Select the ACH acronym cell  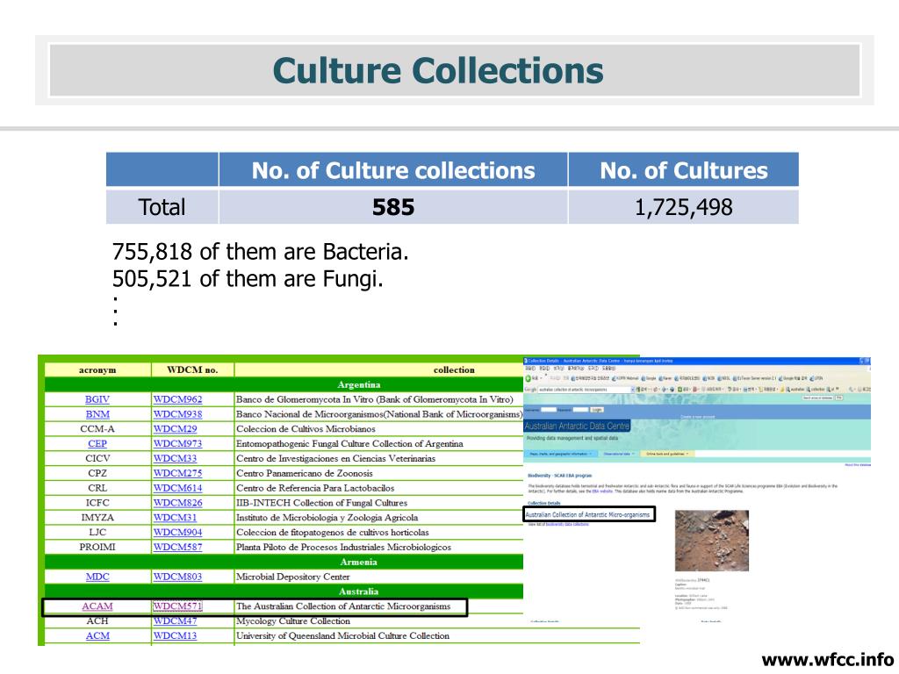point(97,621)
